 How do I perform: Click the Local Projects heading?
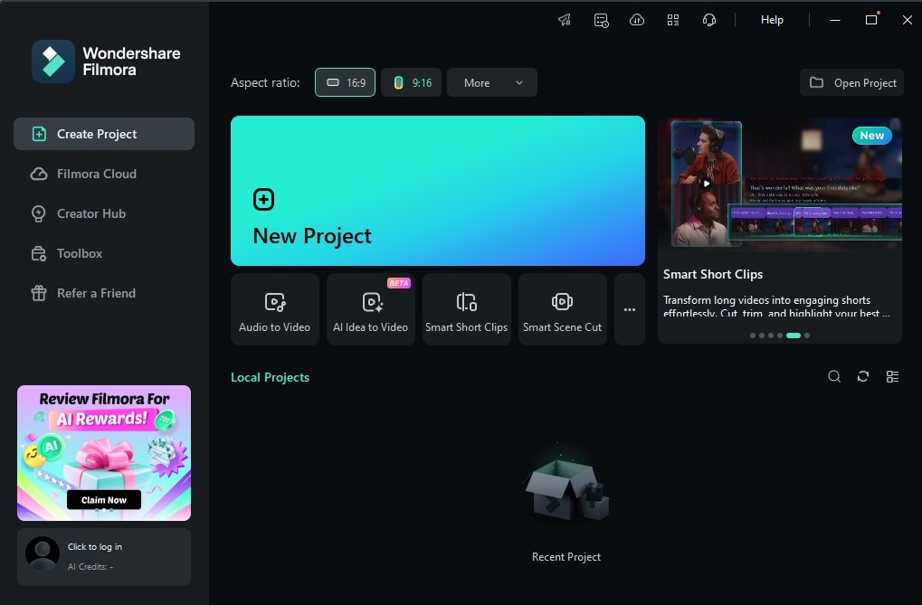click(x=270, y=377)
